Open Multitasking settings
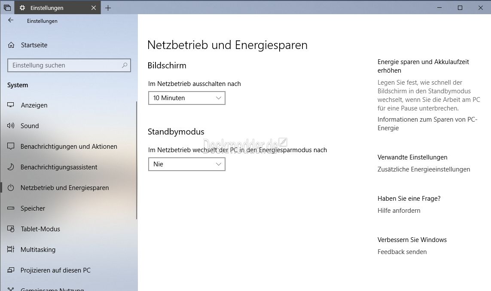This screenshot has width=491, height=291. click(x=38, y=250)
